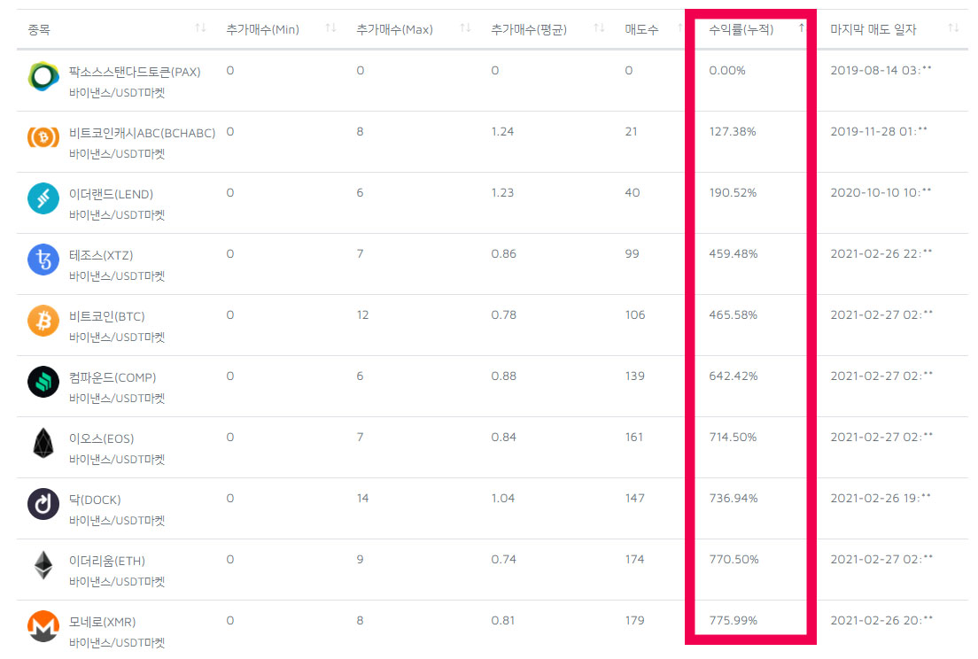
Task: Sort by 추가매수(Max) column header
Action: [394, 29]
